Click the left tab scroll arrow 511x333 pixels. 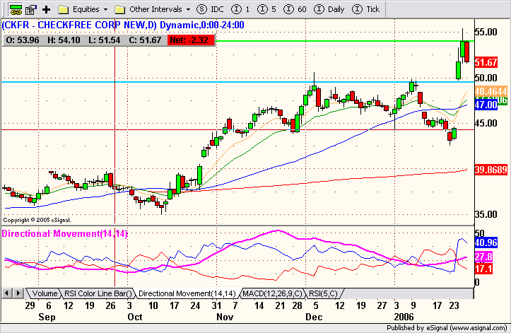point(6,293)
